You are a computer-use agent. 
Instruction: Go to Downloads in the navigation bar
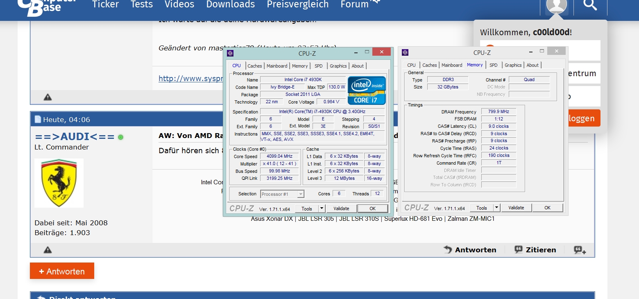(x=231, y=5)
